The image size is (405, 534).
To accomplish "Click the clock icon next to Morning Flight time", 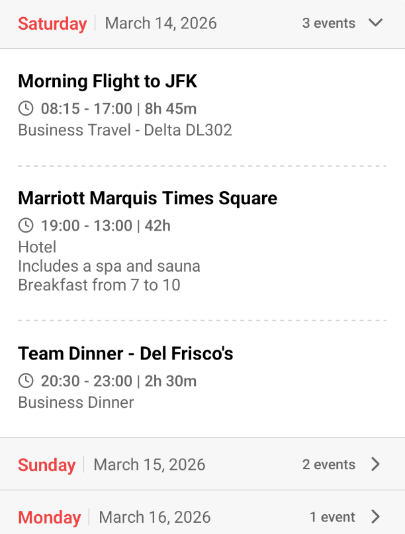I will (25, 108).
